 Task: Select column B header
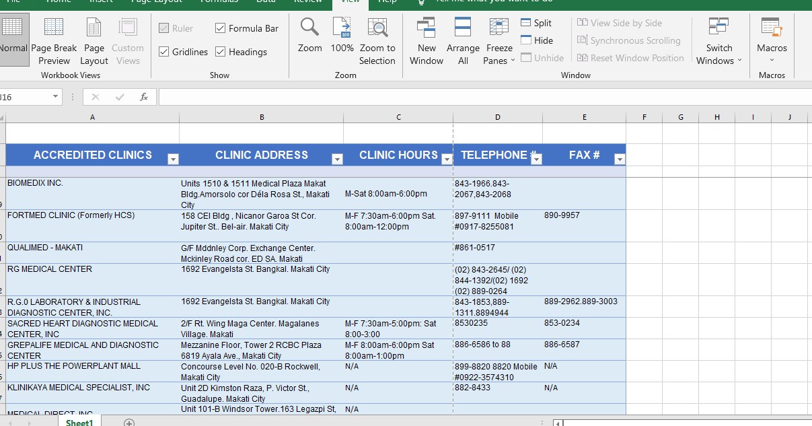tap(262, 117)
